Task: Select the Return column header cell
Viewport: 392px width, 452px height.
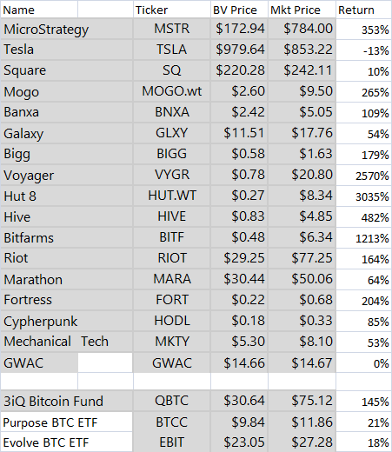Action: point(363,10)
